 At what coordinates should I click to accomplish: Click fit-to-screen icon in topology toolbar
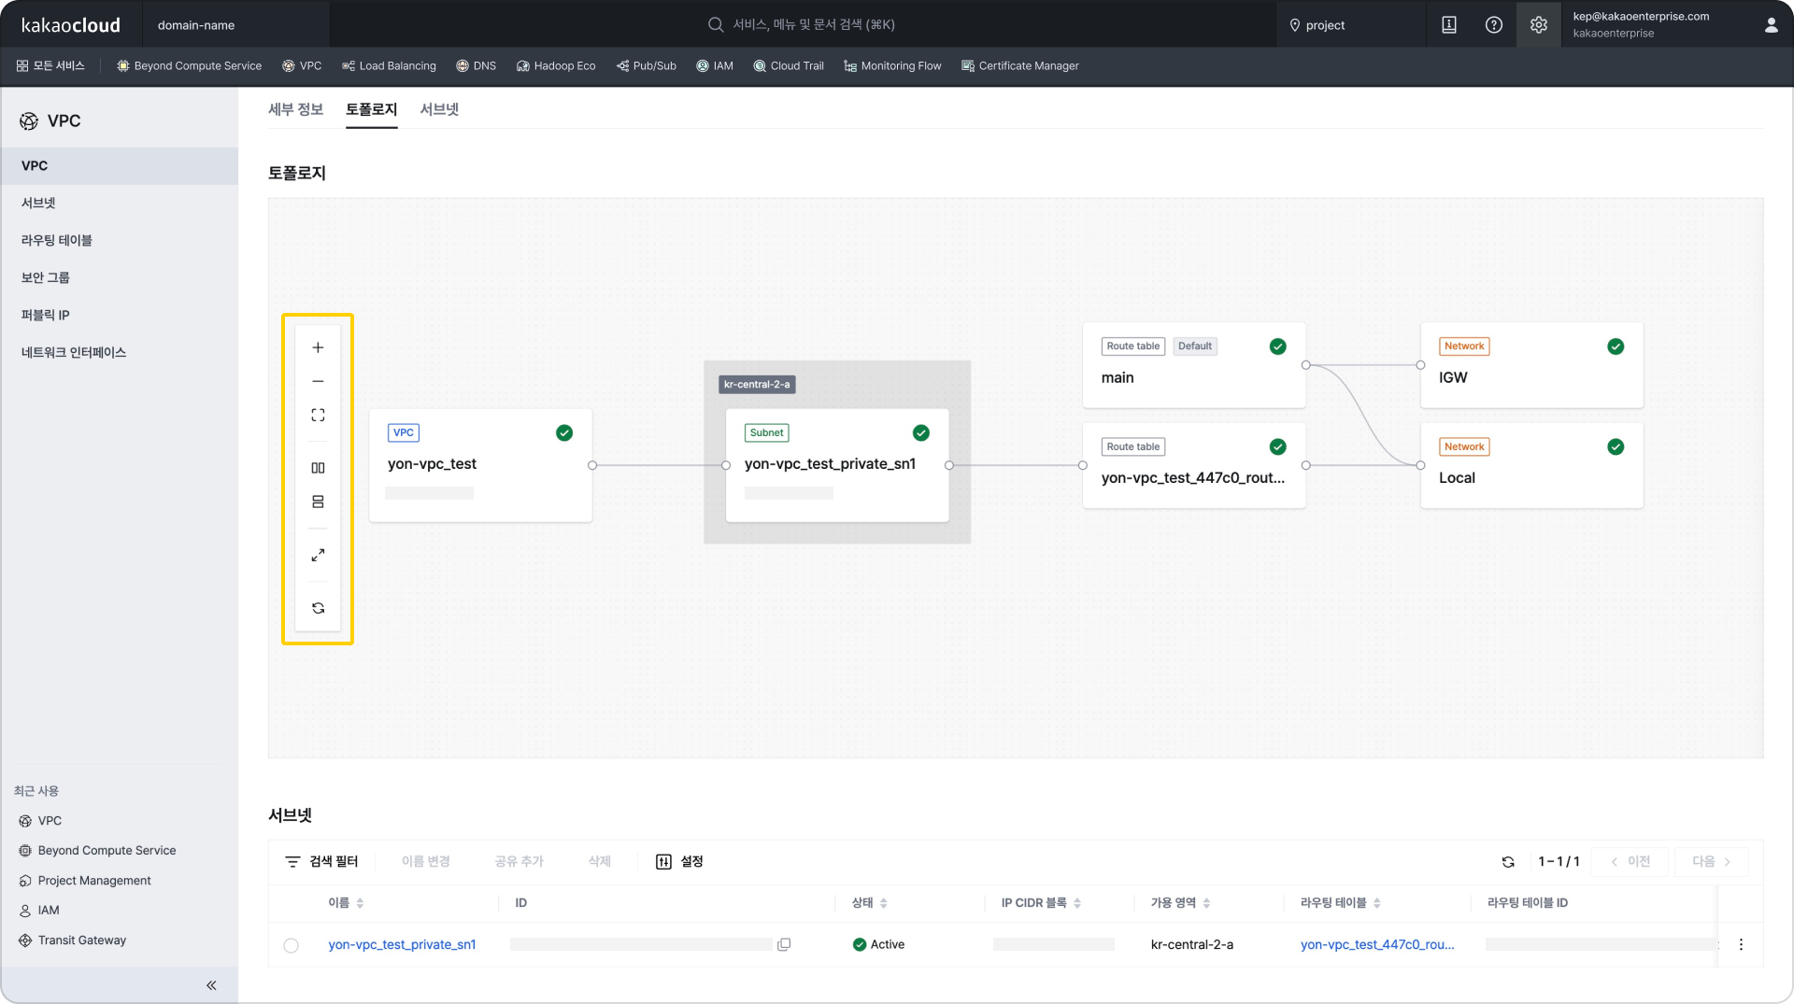coord(318,416)
